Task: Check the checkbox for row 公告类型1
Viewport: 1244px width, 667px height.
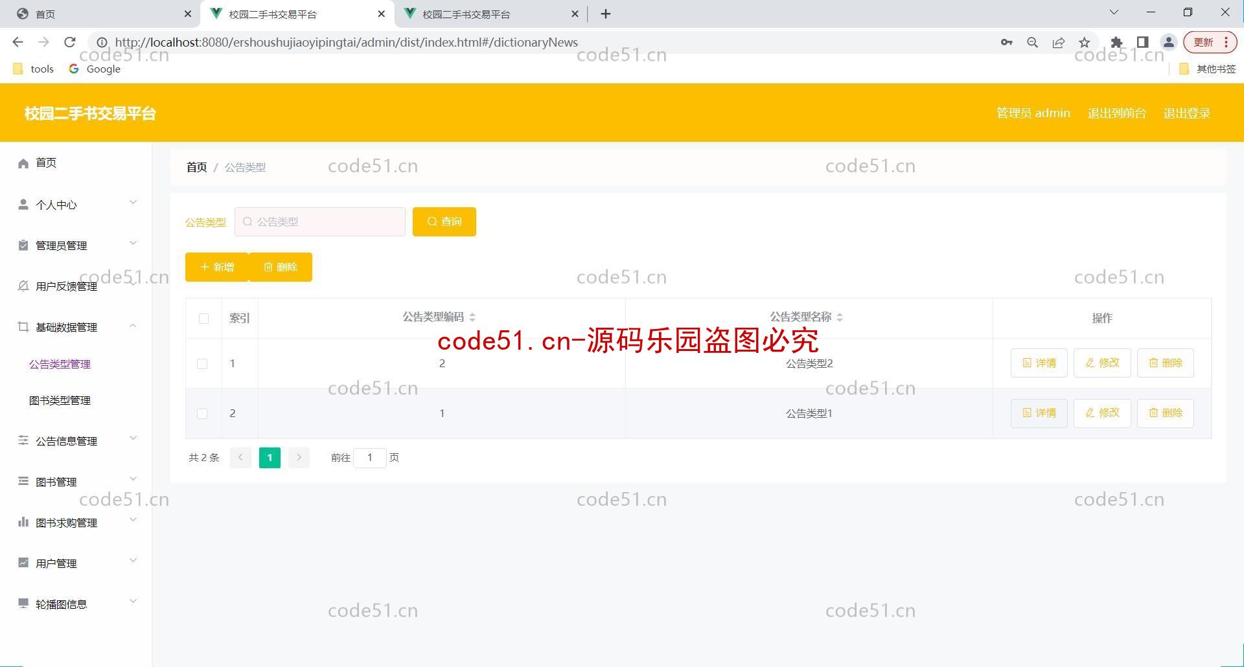Action: (202, 414)
